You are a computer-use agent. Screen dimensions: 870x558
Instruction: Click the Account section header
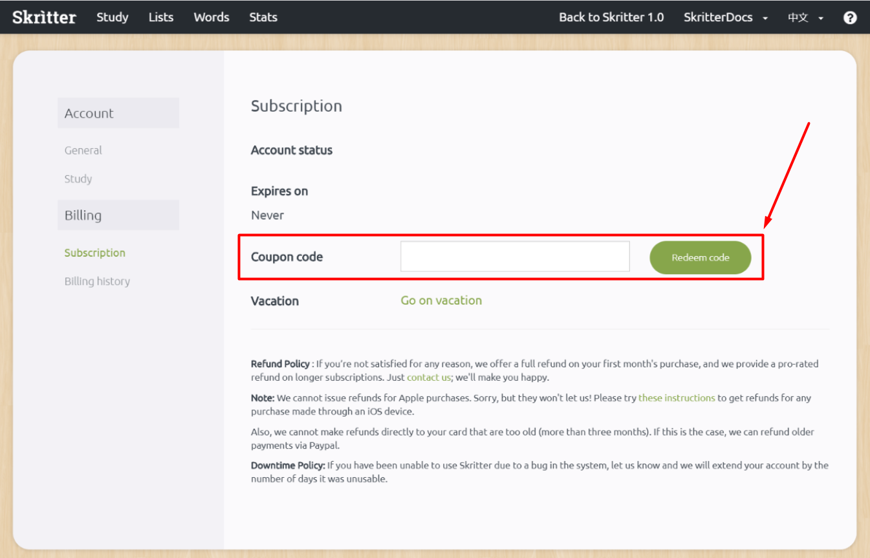click(89, 113)
